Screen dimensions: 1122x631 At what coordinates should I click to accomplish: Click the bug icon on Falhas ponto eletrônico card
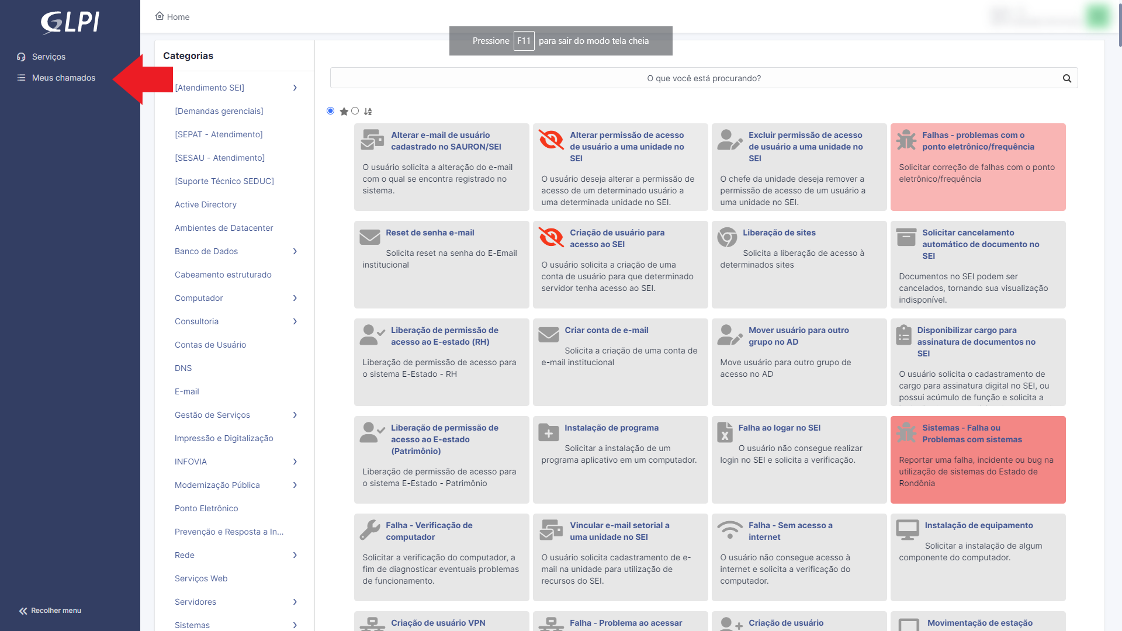906,140
